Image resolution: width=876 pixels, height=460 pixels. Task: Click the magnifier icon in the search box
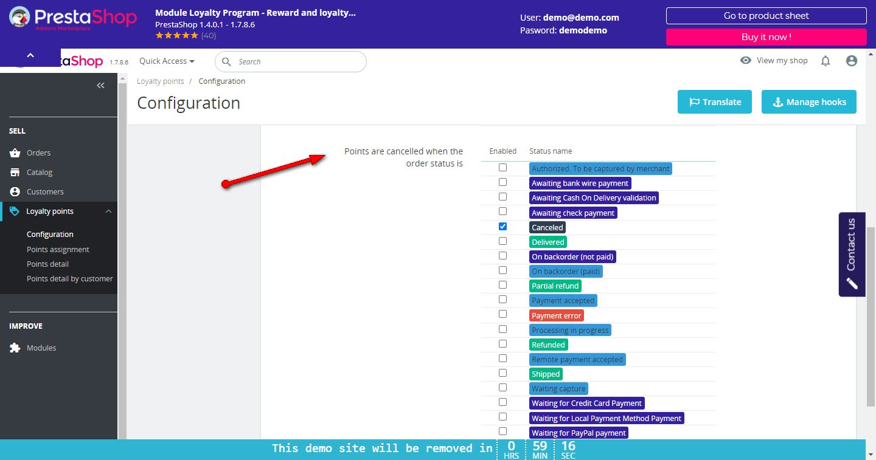(x=226, y=61)
